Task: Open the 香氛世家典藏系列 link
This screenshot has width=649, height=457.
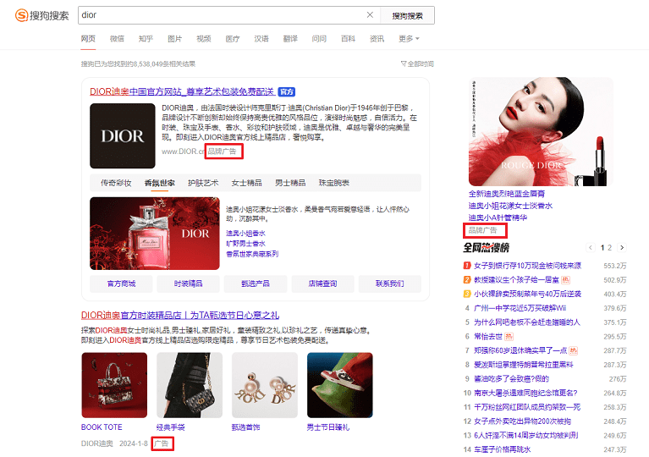Action: (252, 254)
